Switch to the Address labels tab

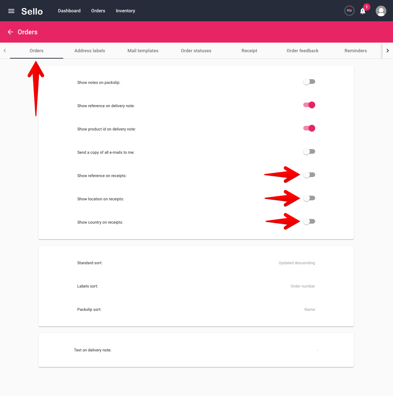(x=89, y=51)
